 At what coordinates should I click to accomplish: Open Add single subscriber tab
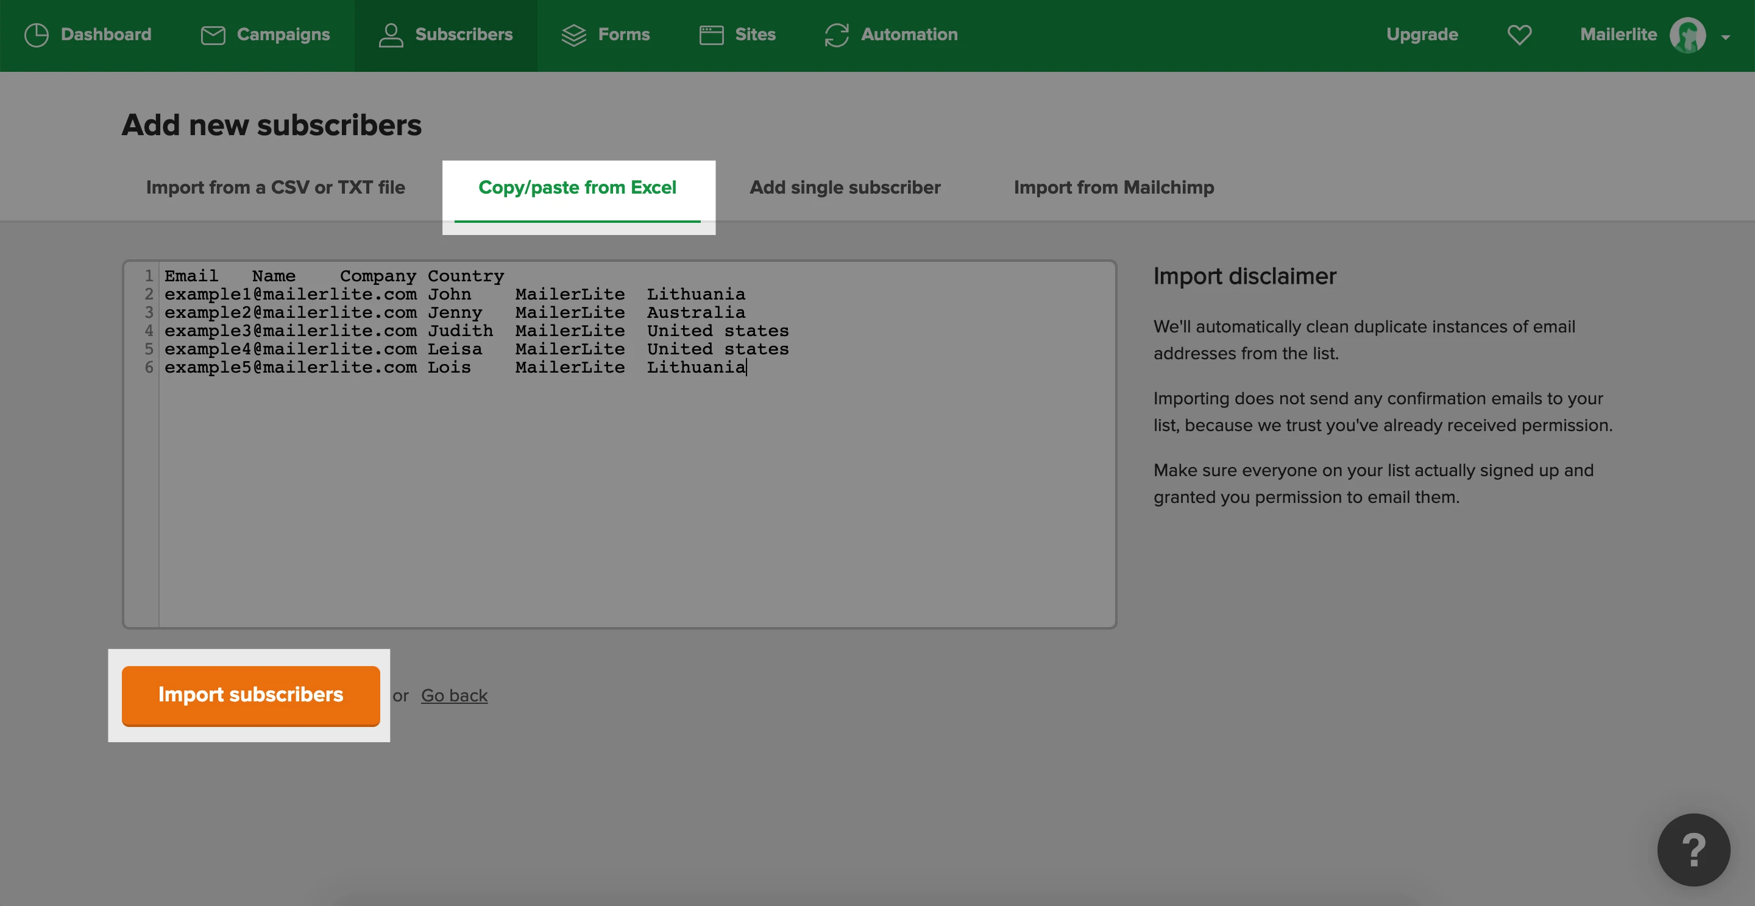[845, 187]
